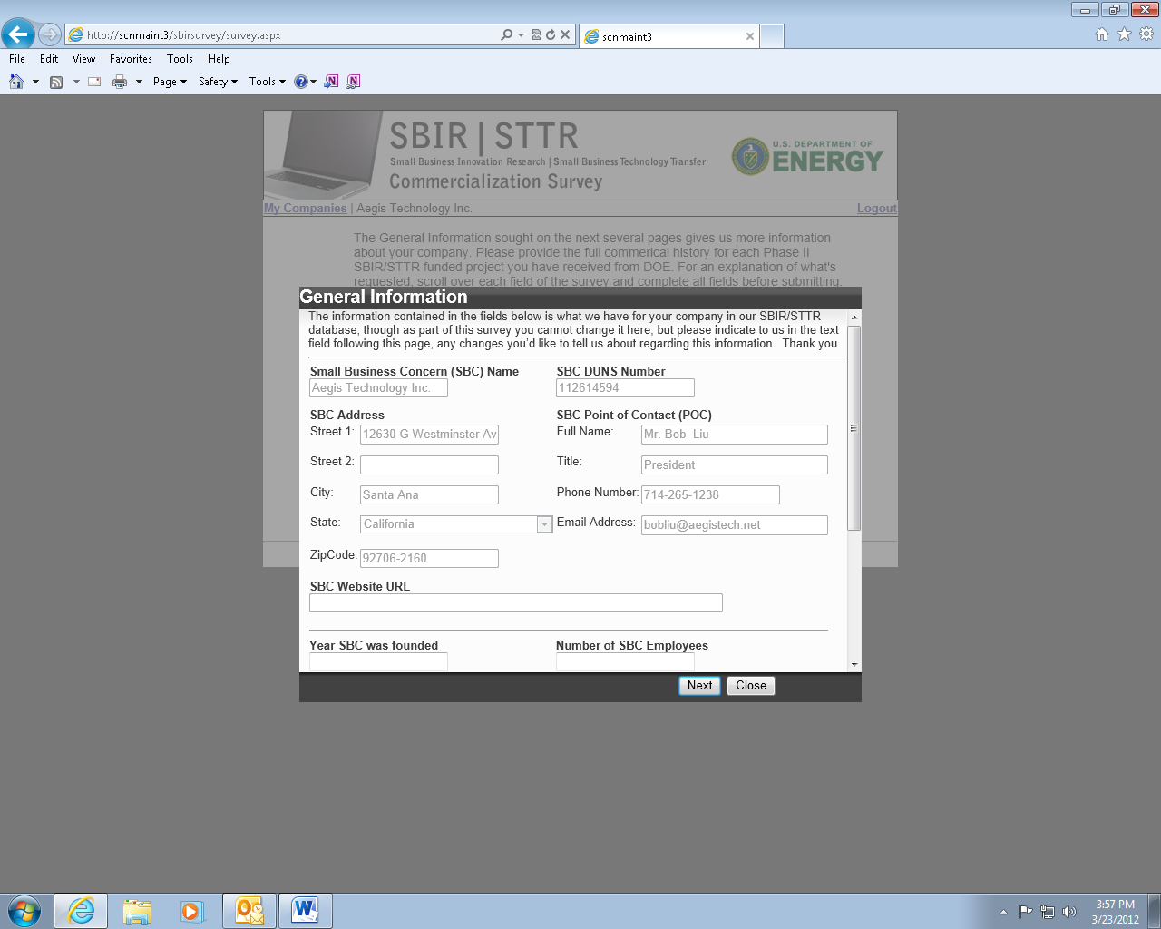Image resolution: width=1161 pixels, height=929 pixels.
Task: Open the Favorites menu
Action: click(131, 59)
